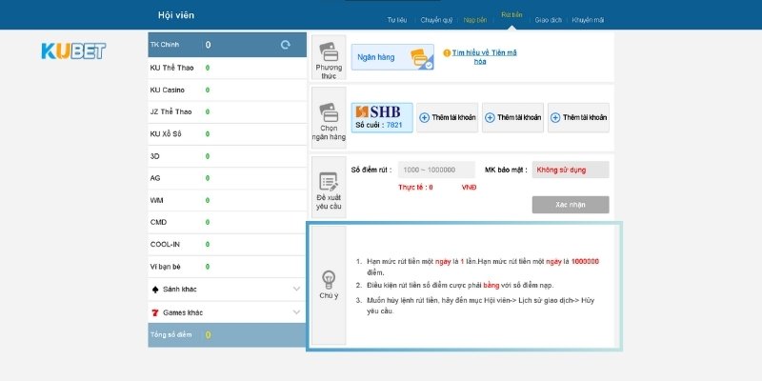Select the Ngân hàng withdrawal method
The height and width of the screenshot is (381, 762).
tap(392, 57)
